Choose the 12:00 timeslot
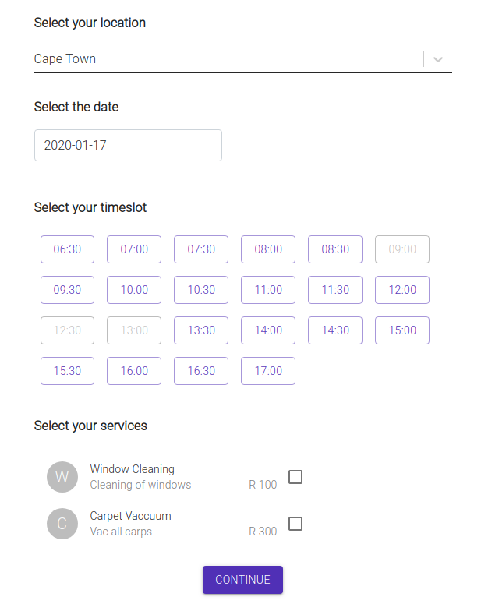The height and width of the screenshot is (611, 481). pos(402,290)
